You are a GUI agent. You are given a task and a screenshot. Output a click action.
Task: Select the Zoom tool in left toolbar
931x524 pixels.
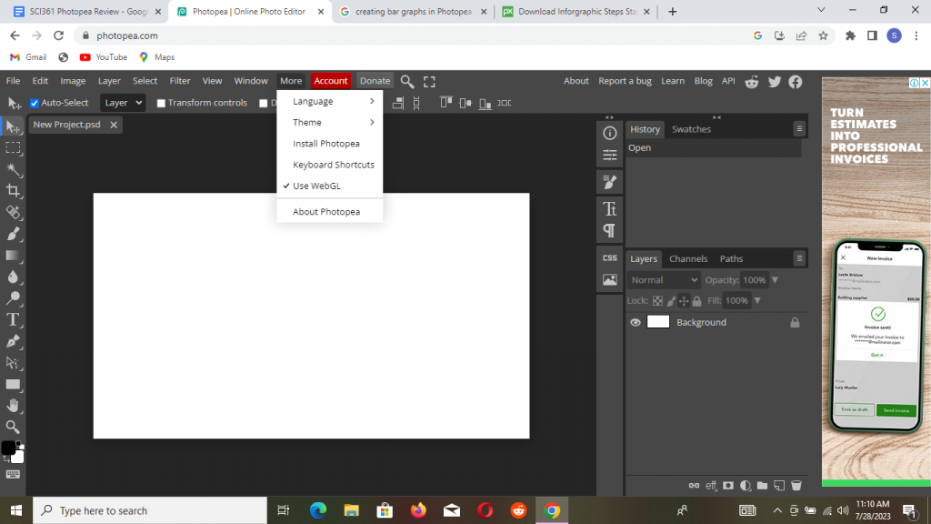click(14, 427)
